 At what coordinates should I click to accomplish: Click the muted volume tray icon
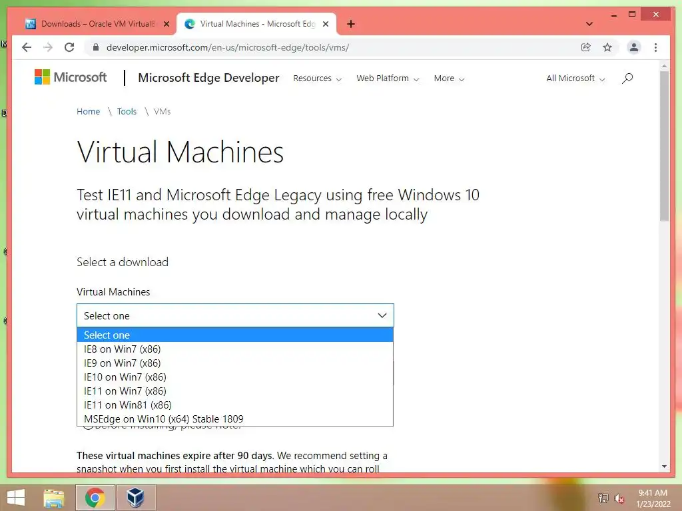click(x=619, y=498)
